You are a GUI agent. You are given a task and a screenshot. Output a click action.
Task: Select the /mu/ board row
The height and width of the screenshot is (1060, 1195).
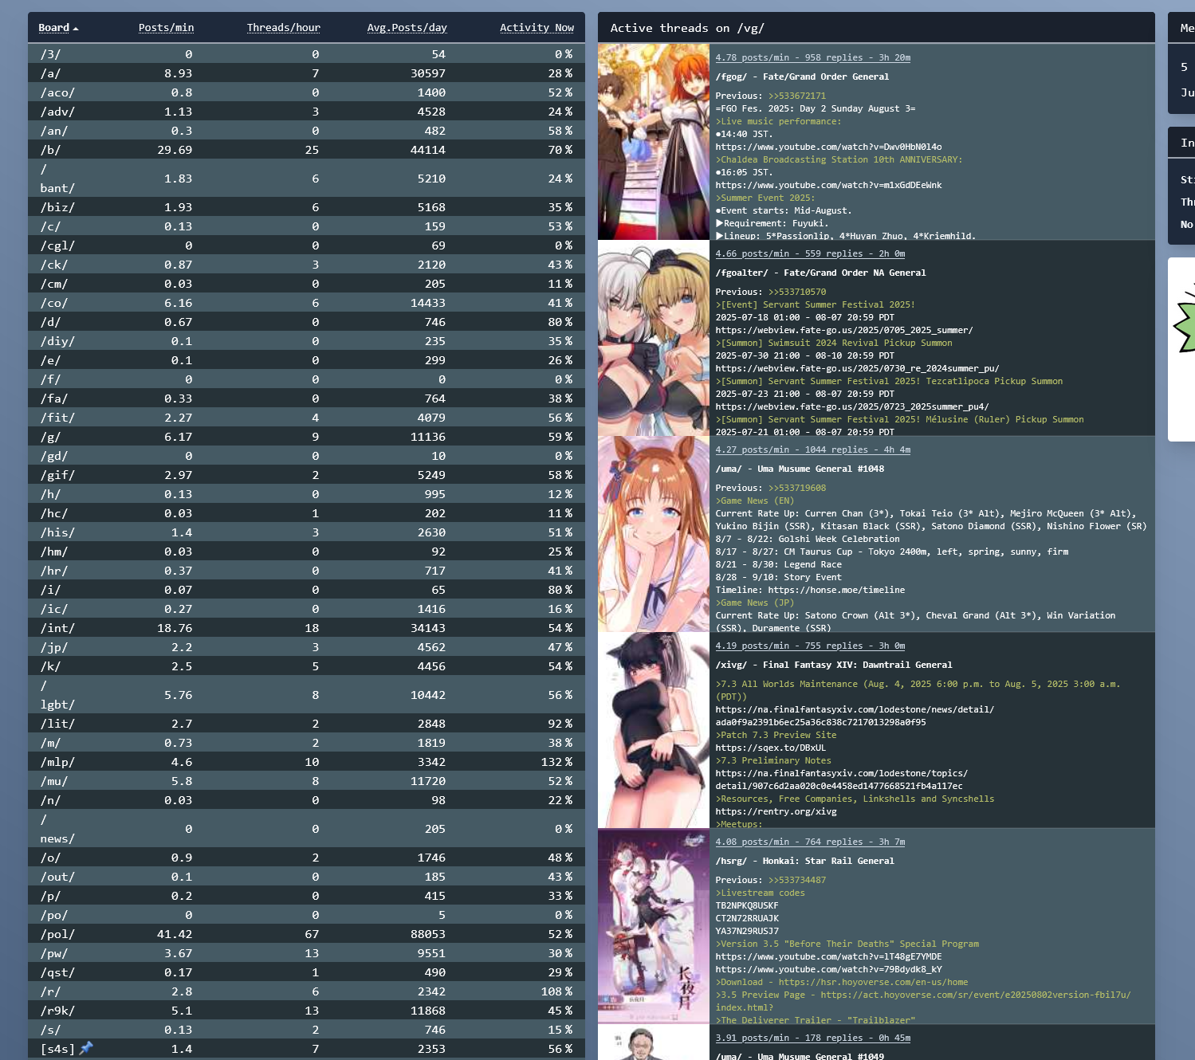[306, 781]
